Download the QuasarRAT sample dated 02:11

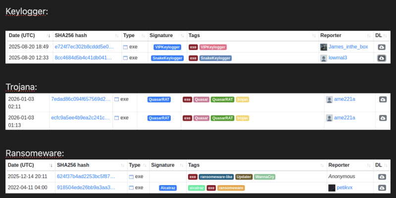pos(383,99)
